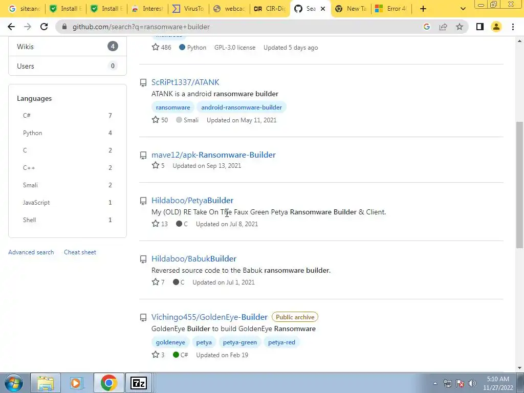Image resolution: width=524 pixels, height=393 pixels.
Task: Open the tab search dropdown arrow
Action: pos(463,9)
